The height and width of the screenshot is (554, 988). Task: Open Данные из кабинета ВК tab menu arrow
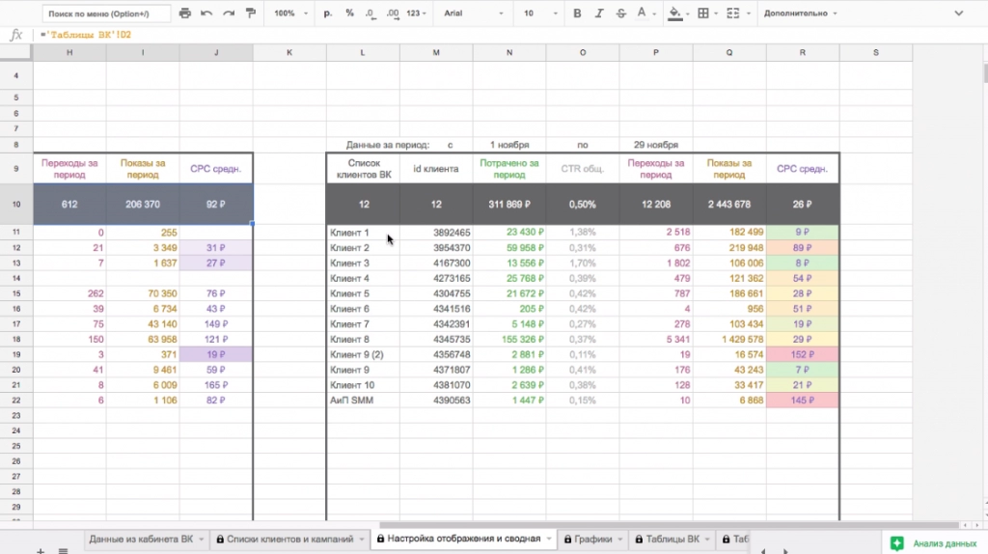click(x=202, y=540)
